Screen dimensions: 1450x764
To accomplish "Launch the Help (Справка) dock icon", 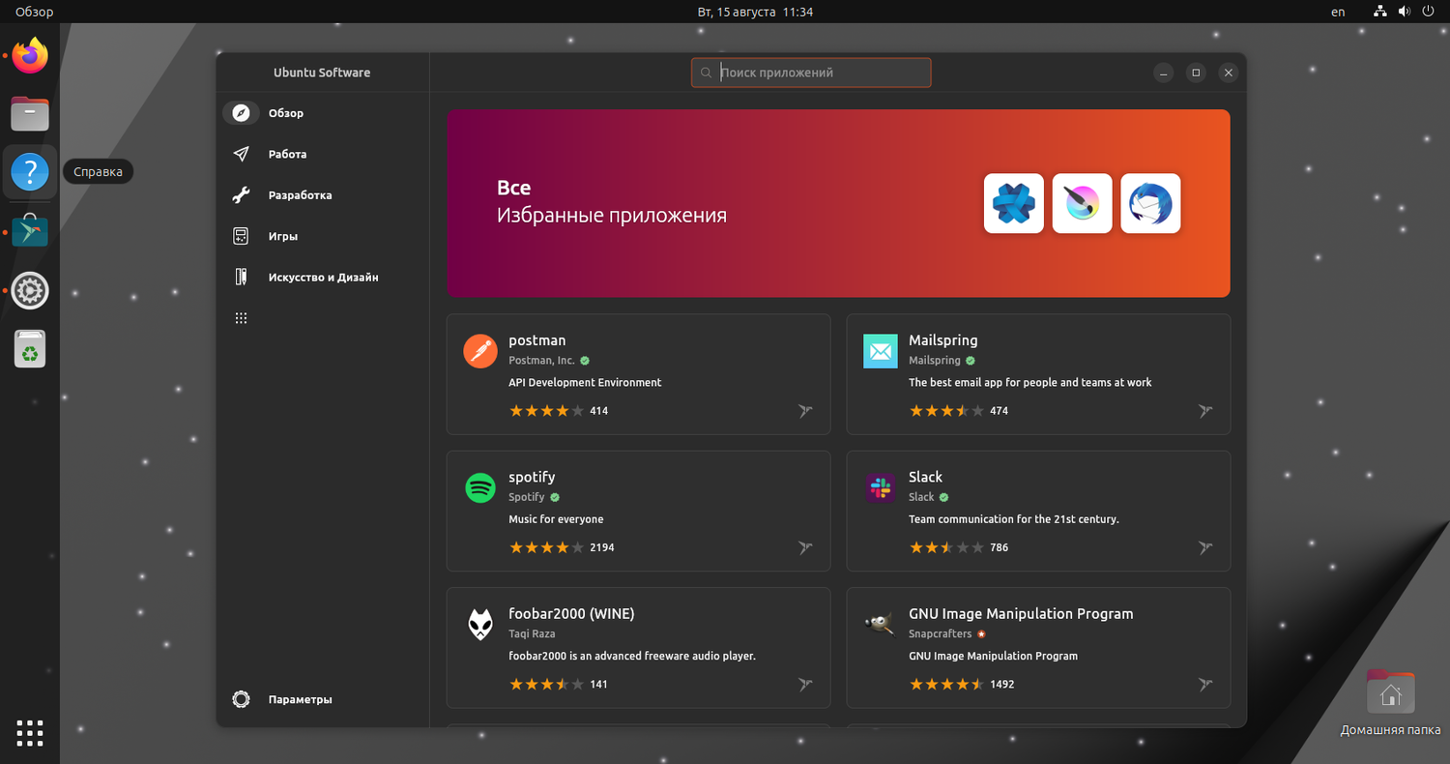I will pyautogui.click(x=30, y=173).
